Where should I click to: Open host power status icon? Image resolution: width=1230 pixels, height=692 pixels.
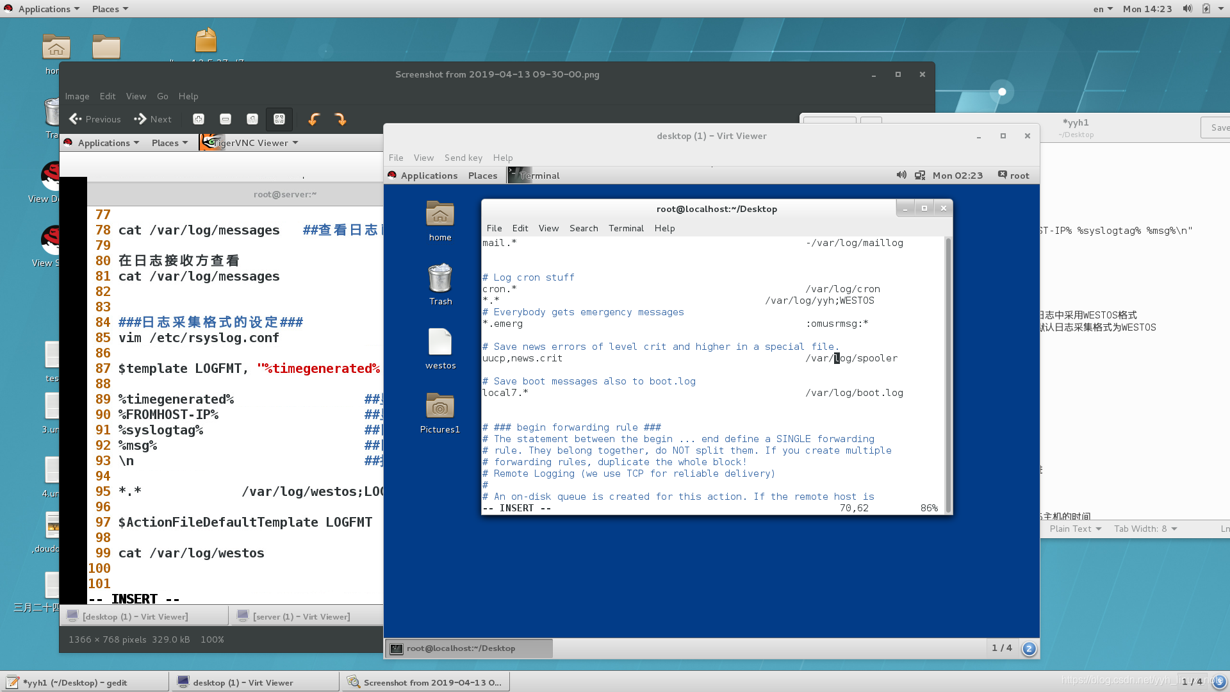point(1206,9)
